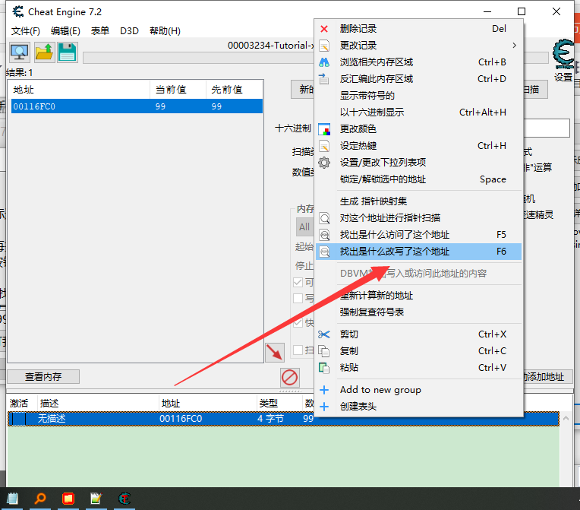Open the search magnifier taskbar icon
The image size is (580, 510).
click(x=40, y=499)
